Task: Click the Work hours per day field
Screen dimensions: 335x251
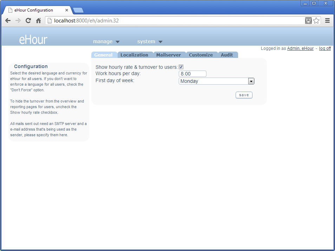Action: [x=192, y=74]
